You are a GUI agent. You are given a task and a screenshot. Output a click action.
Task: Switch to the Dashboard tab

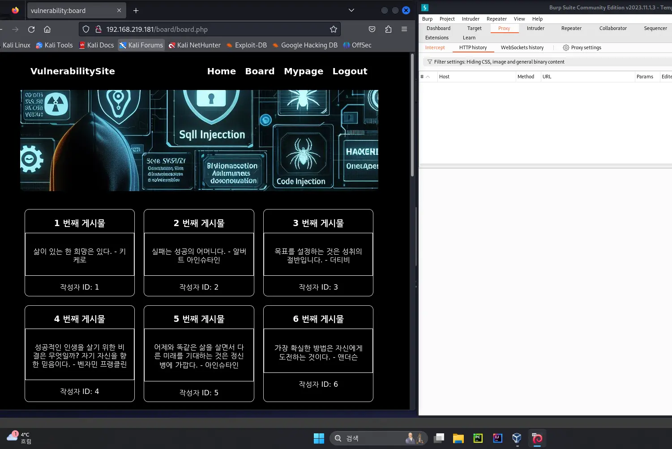click(x=438, y=28)
